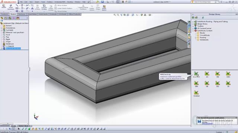
Task: Open the AS weldment profiles item
Action: click(x=207, y=75)
